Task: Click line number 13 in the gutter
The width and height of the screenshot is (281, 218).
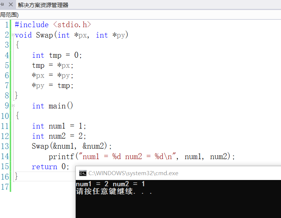Action: [x=5, y=146]
